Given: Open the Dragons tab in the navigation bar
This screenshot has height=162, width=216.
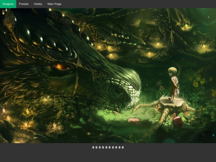Looking at the screenshot, I should (8, 4).
